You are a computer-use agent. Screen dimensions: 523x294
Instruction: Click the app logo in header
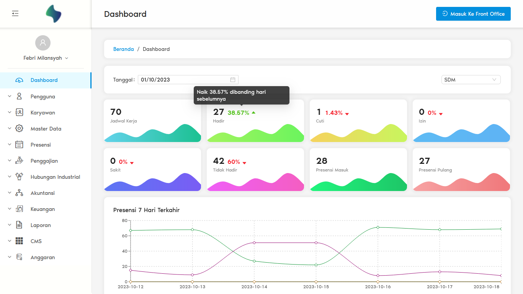[x=54, y=14]
